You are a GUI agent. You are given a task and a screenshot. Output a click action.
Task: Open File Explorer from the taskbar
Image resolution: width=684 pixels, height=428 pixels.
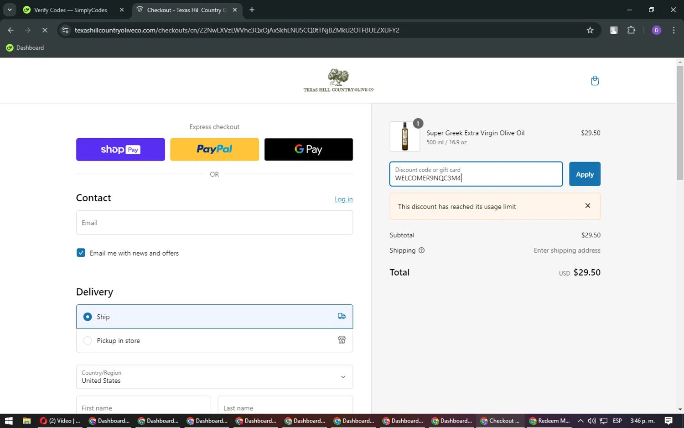(x=26, y=421)
